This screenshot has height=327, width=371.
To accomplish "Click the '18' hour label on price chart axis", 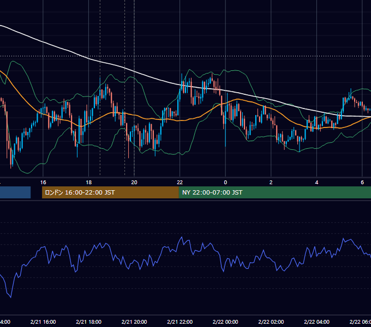I will [89, 183].
